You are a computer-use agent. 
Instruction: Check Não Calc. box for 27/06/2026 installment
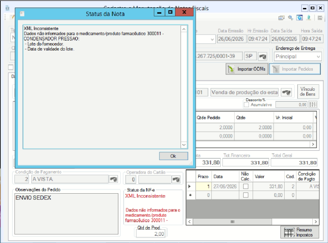tap(246, 186)
